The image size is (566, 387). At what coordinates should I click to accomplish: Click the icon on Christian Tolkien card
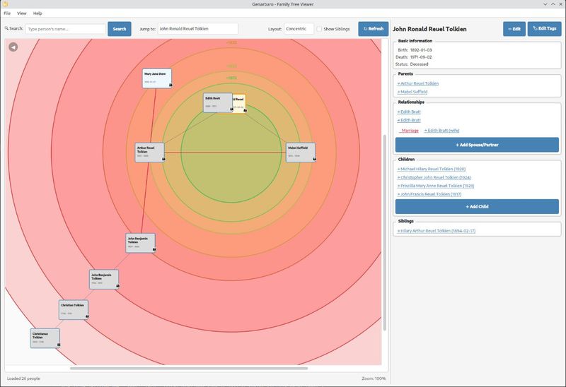click(87, 316)
